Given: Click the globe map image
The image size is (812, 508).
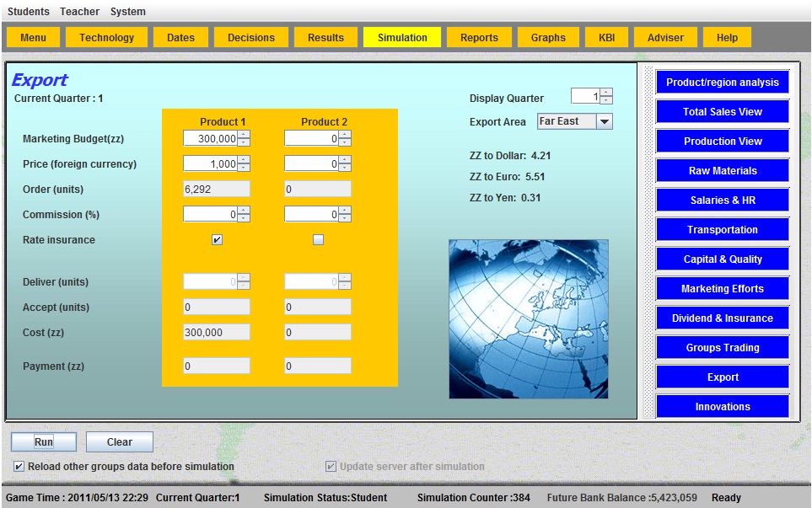Looking at the screenshot, I should coord(528,318).
